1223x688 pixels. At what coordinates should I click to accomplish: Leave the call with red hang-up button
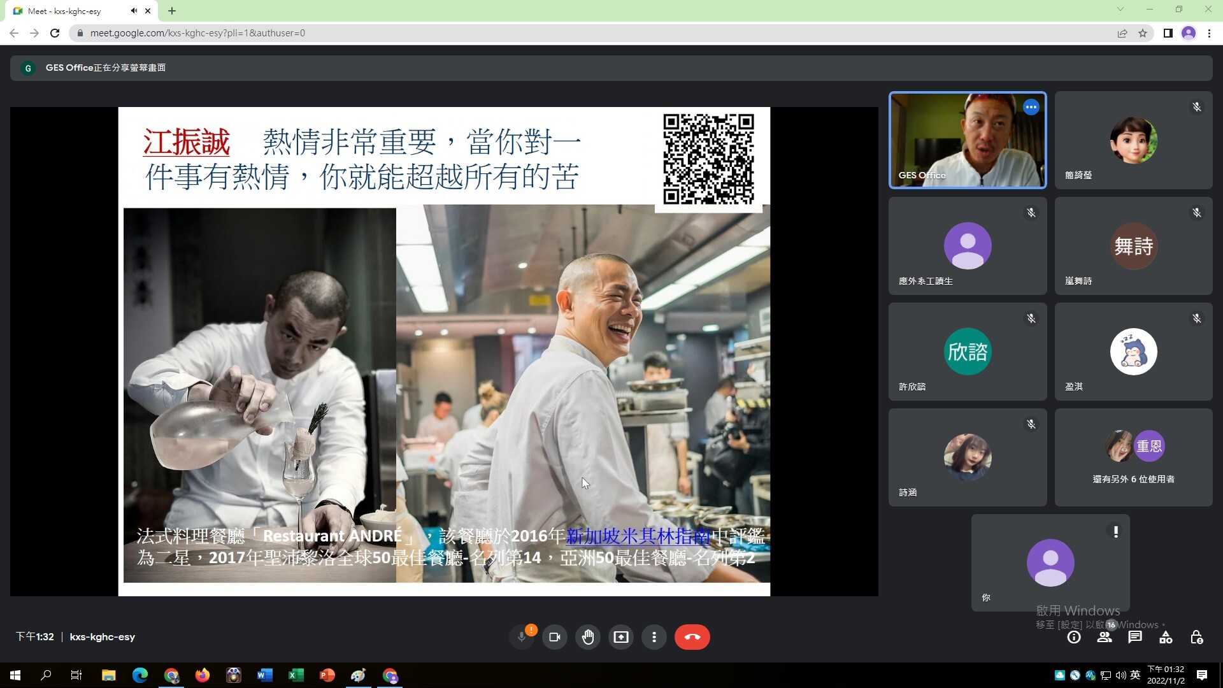click(692, 637)
